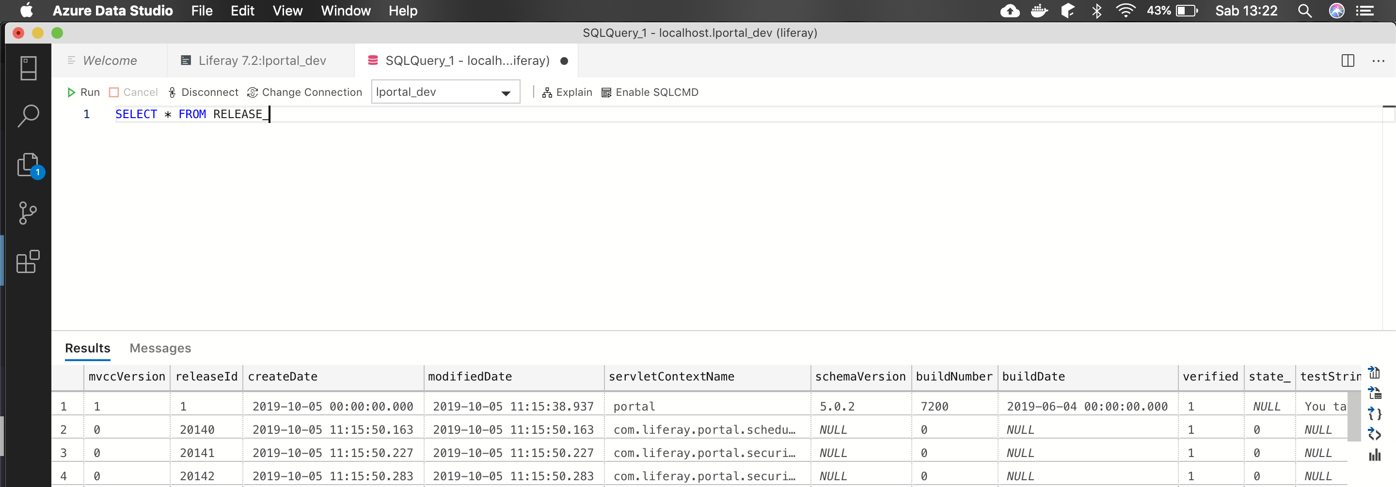Image resolution: width=1396 pixels, height=487 pixels.
Task: Click the buildDate column header
Action: (1088, 377)
